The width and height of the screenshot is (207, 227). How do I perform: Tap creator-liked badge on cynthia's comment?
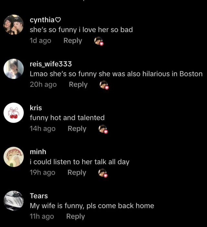[x=99, y=41]
